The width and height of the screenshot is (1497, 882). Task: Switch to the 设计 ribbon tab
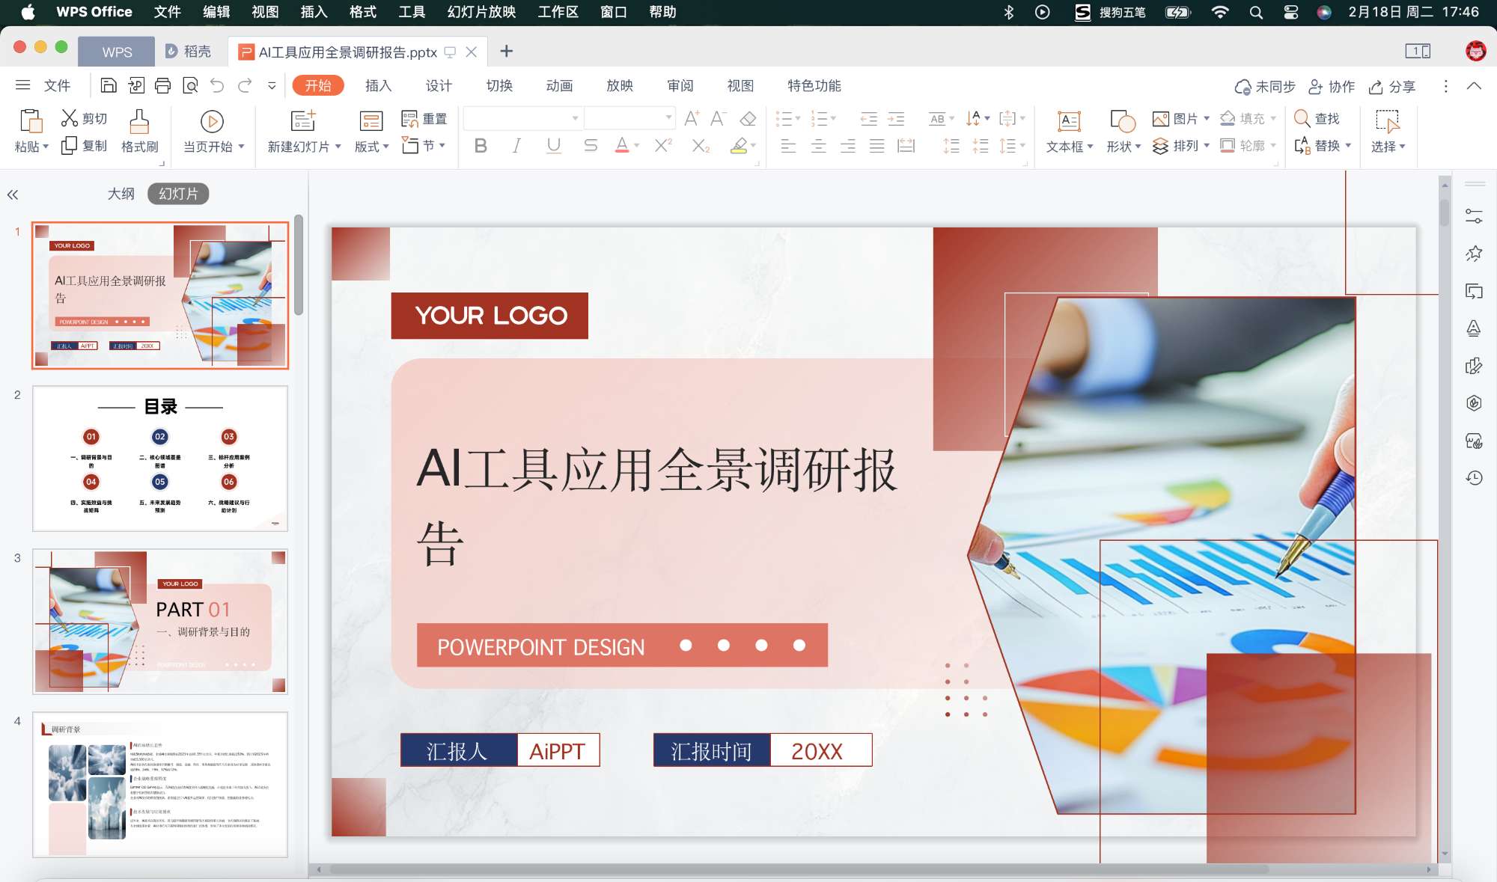(438, 85)
